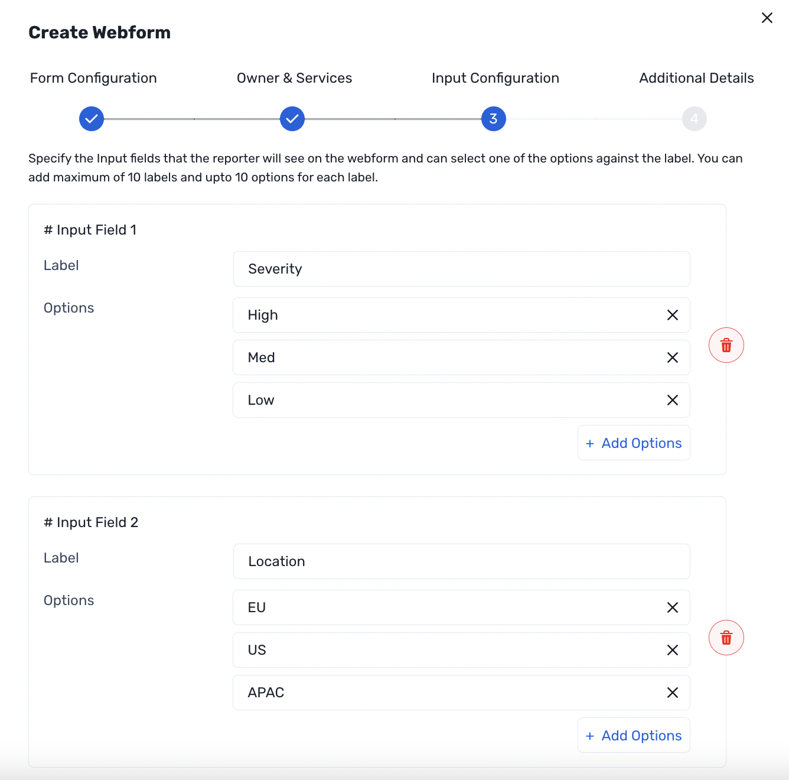Close the Create Webform dialog
Viewport: 789px width, 780px height.
(x=767, y=18)
